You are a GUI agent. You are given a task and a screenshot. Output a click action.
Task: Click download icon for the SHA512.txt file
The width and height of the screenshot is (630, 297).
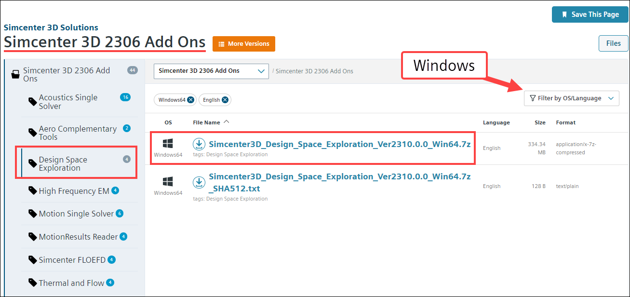(199, 182)
